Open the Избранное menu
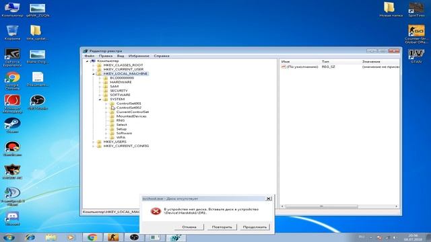431x242 pixels. pos(139,56)
